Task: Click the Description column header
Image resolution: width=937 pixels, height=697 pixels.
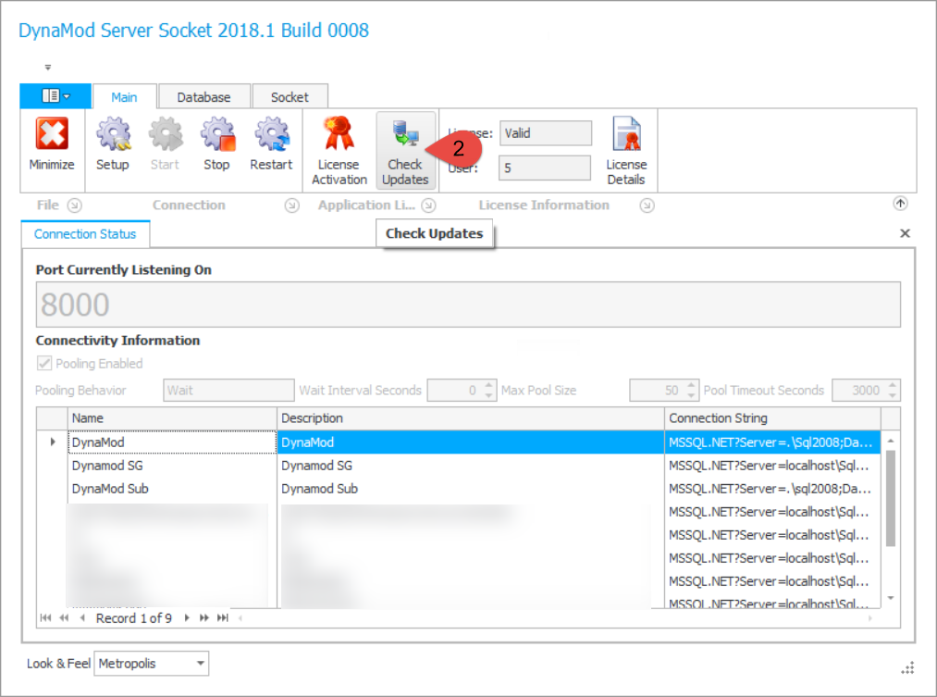Action: click(470, 417)
